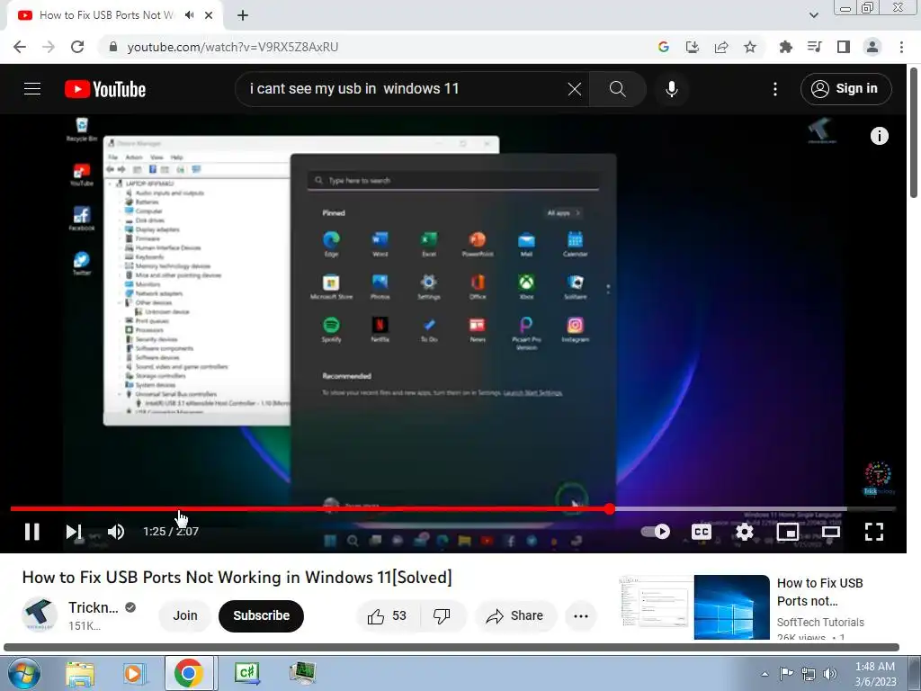The image size is (921, 691).
Task: Start voice search with the microphone
Action: coord(672,89)
